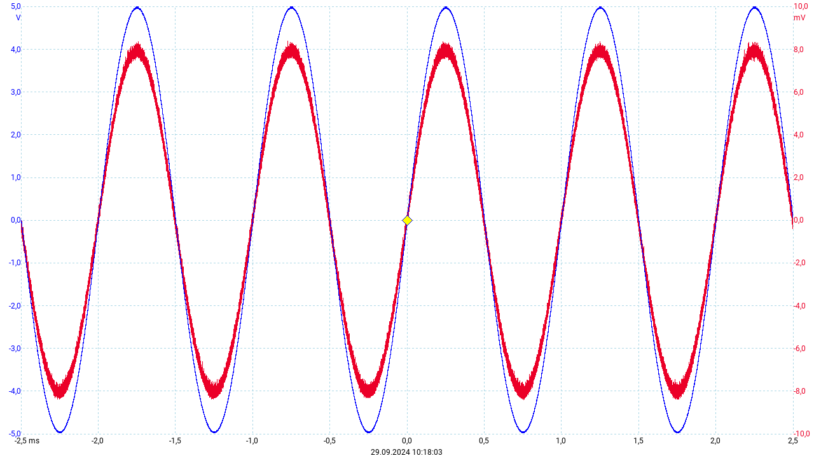Click '2,0' on the red mV axis

(x=799, y=177)
